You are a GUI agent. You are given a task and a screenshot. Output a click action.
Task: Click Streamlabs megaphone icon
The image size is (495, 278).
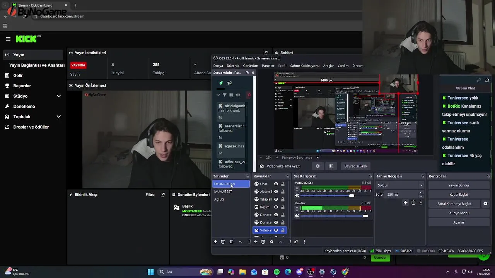point(230,83)
